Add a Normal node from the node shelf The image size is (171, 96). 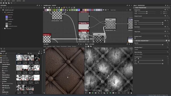[79, 10]
